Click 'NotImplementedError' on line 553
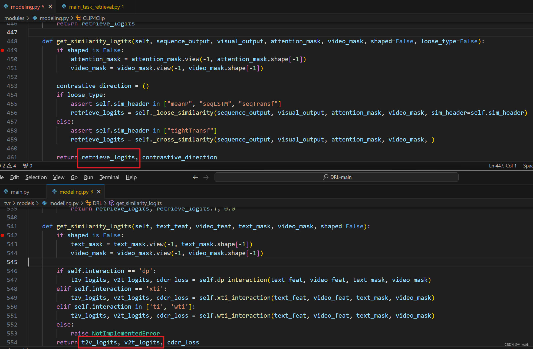The height and width of the screenshot is (349, 533). [x=126, y=334]
